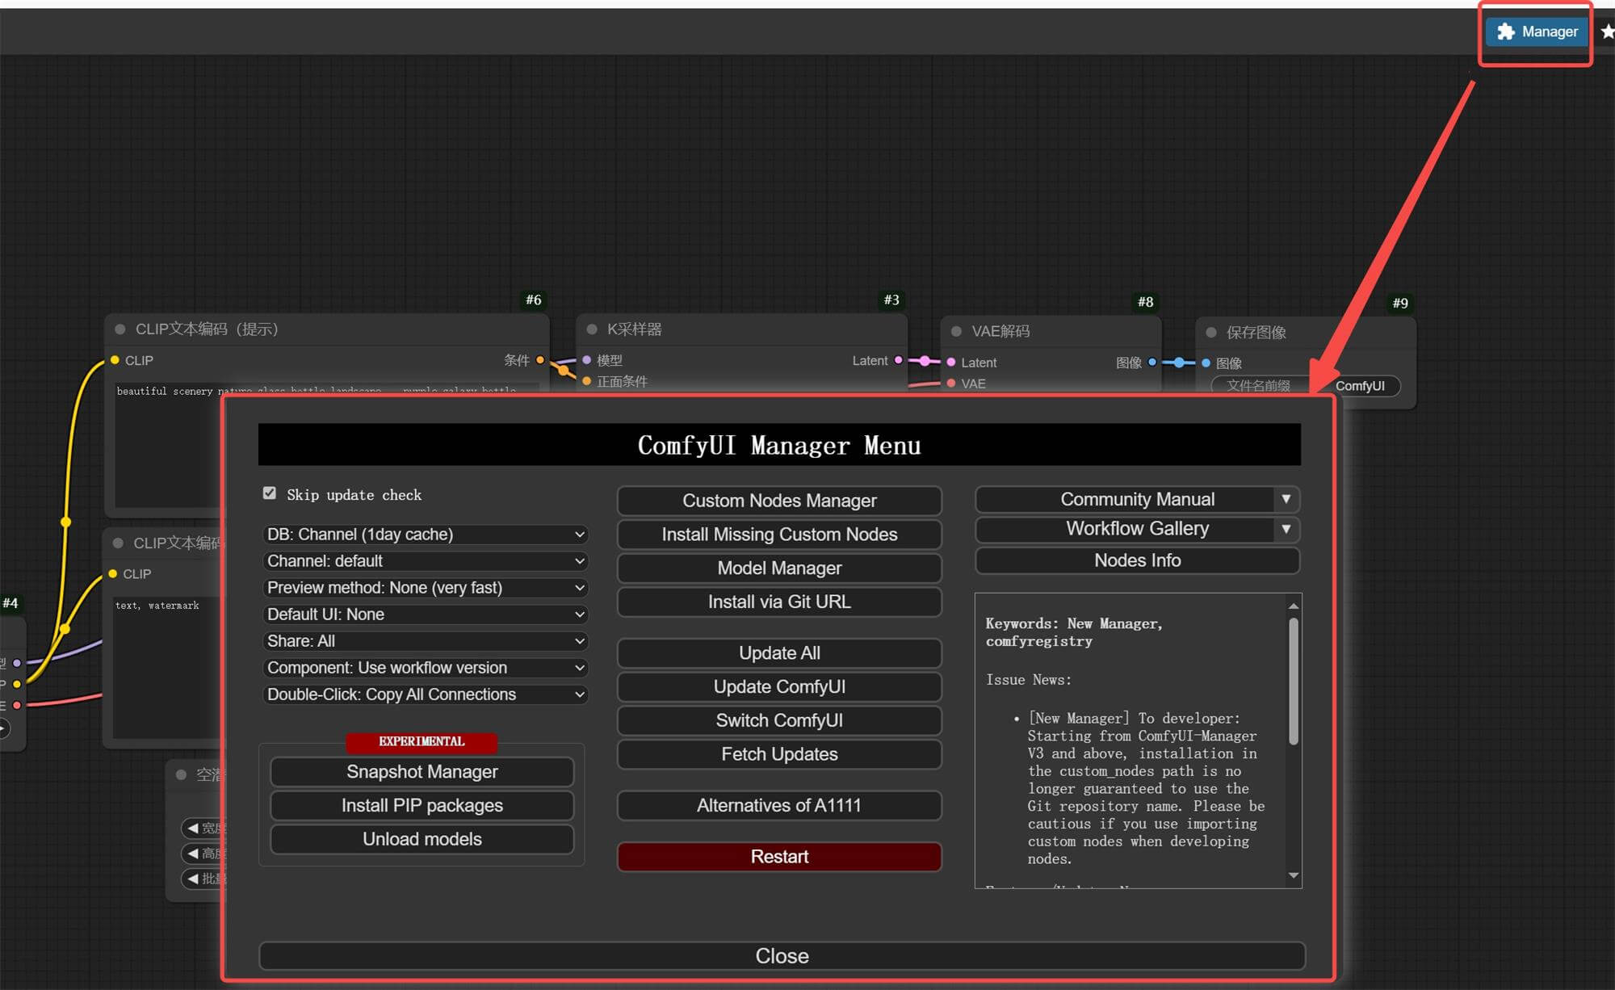Click 图像 output port on VAE解码
The height and width of the screenshot is (990, 1615).
click(1152, 362)
